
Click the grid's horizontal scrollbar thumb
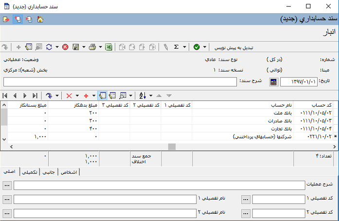[x=171, y=146]
